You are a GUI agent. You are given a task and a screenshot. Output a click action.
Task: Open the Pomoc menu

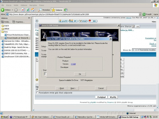point(42,5)
